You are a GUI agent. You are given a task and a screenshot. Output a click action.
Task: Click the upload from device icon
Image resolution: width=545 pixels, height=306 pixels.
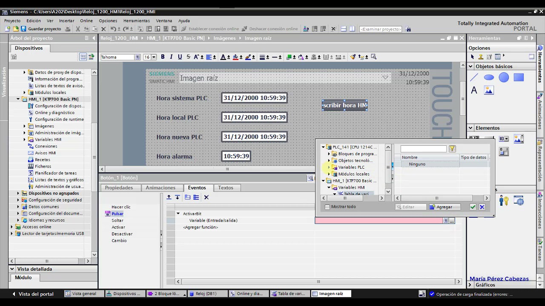pos(158,29)
